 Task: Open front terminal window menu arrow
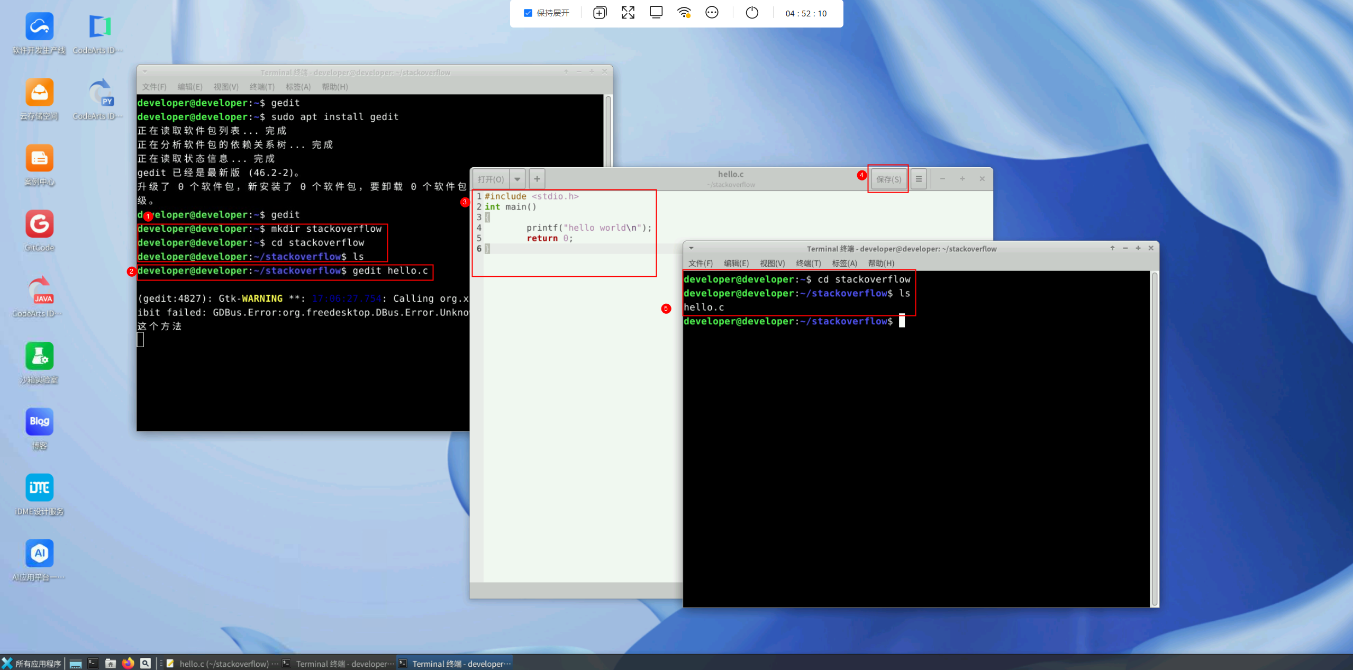(x=691, y=248)
